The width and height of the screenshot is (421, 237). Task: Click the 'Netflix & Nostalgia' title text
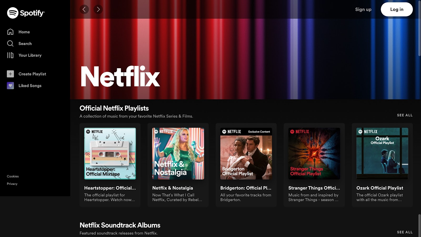click(173, 188)
